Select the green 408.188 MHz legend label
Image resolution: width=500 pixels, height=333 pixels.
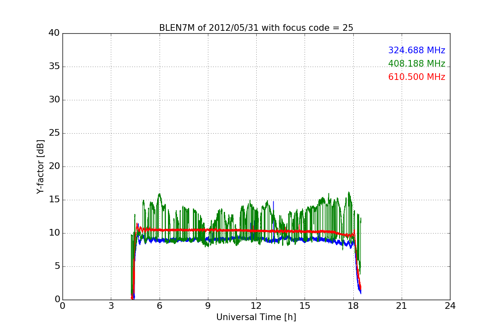tap(417, 64)
